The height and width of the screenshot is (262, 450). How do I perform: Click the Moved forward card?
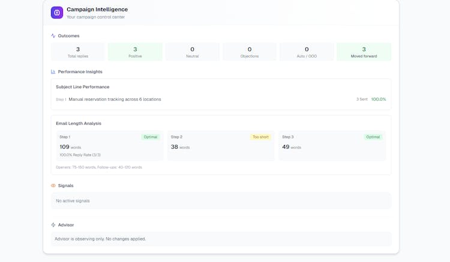click(x=364, y=52)
